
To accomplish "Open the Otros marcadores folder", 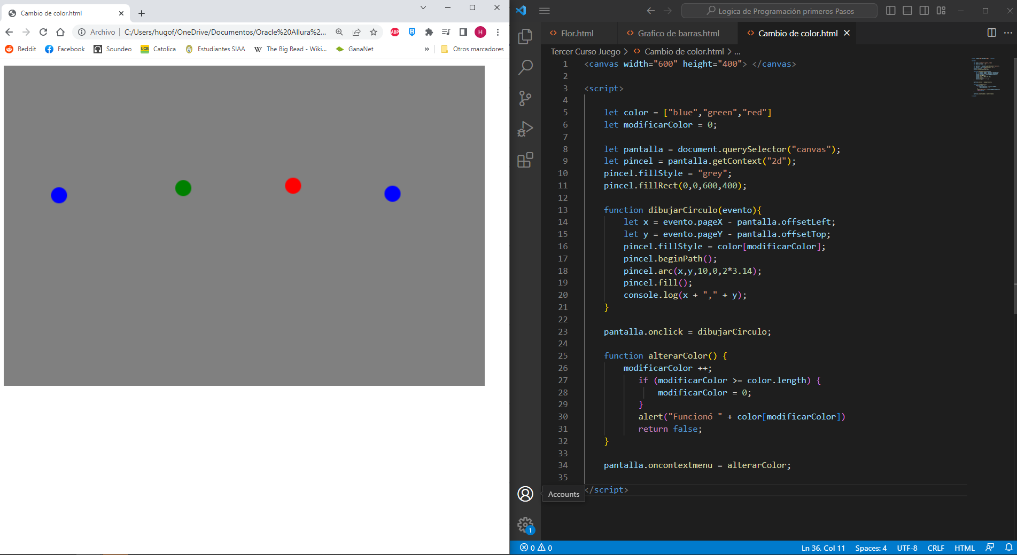I will click(472, 49).
